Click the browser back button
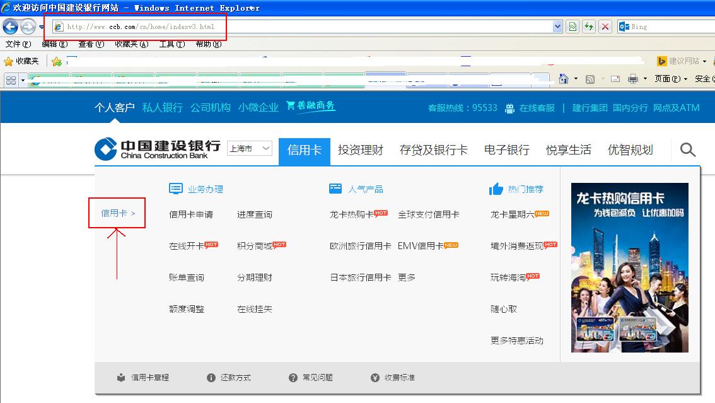The height and width of the screenshot is (403, 715). coord(10,26)
